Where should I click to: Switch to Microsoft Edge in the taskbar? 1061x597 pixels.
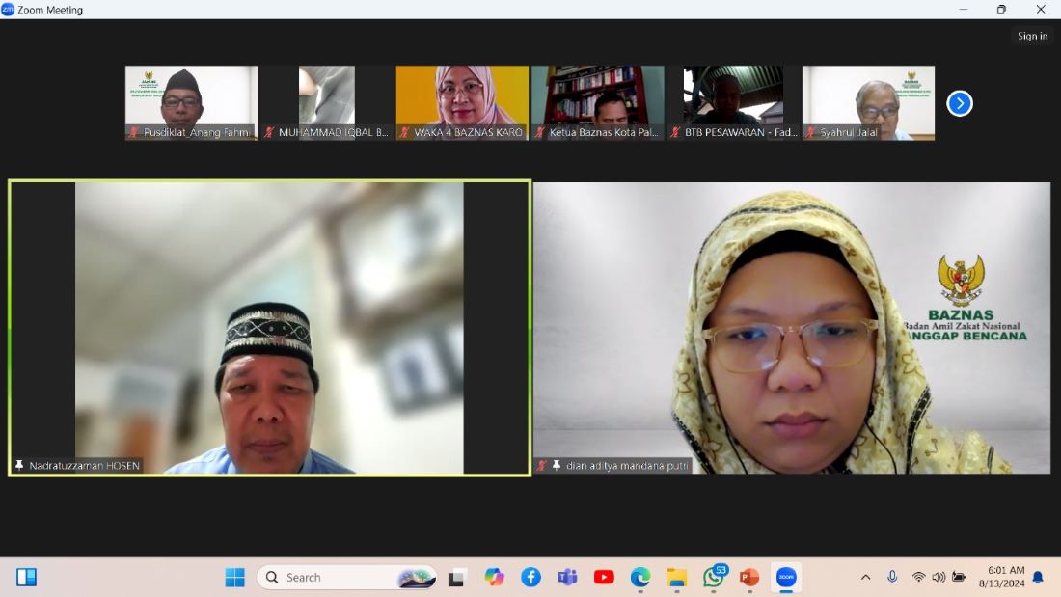(x=640, y=577)
